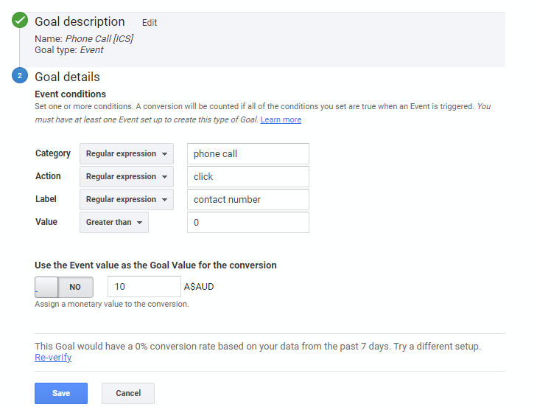
Task: Click the Goal type: Event text
Action: point(69,50)
